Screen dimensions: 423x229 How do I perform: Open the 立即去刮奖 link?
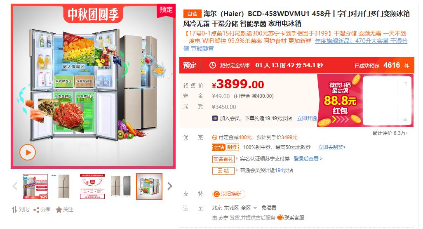[332, 147]
